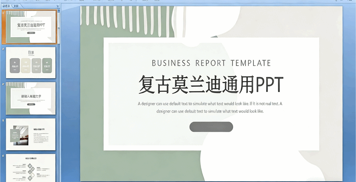Click the animation icon beside the 目录 slide
Image resolution: width=356 pixels, height=182 pixels.
(x=3, y=49)
